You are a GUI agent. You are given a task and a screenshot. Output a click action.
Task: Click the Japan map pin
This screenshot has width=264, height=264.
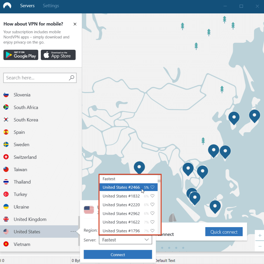pyautogui.click(x=254, y=116)
